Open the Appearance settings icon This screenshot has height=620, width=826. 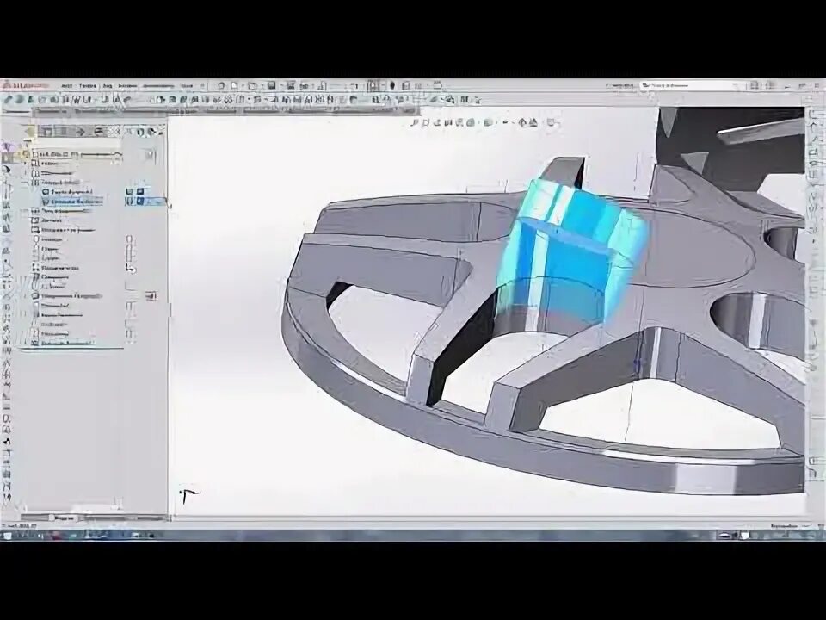pos(523,123)
